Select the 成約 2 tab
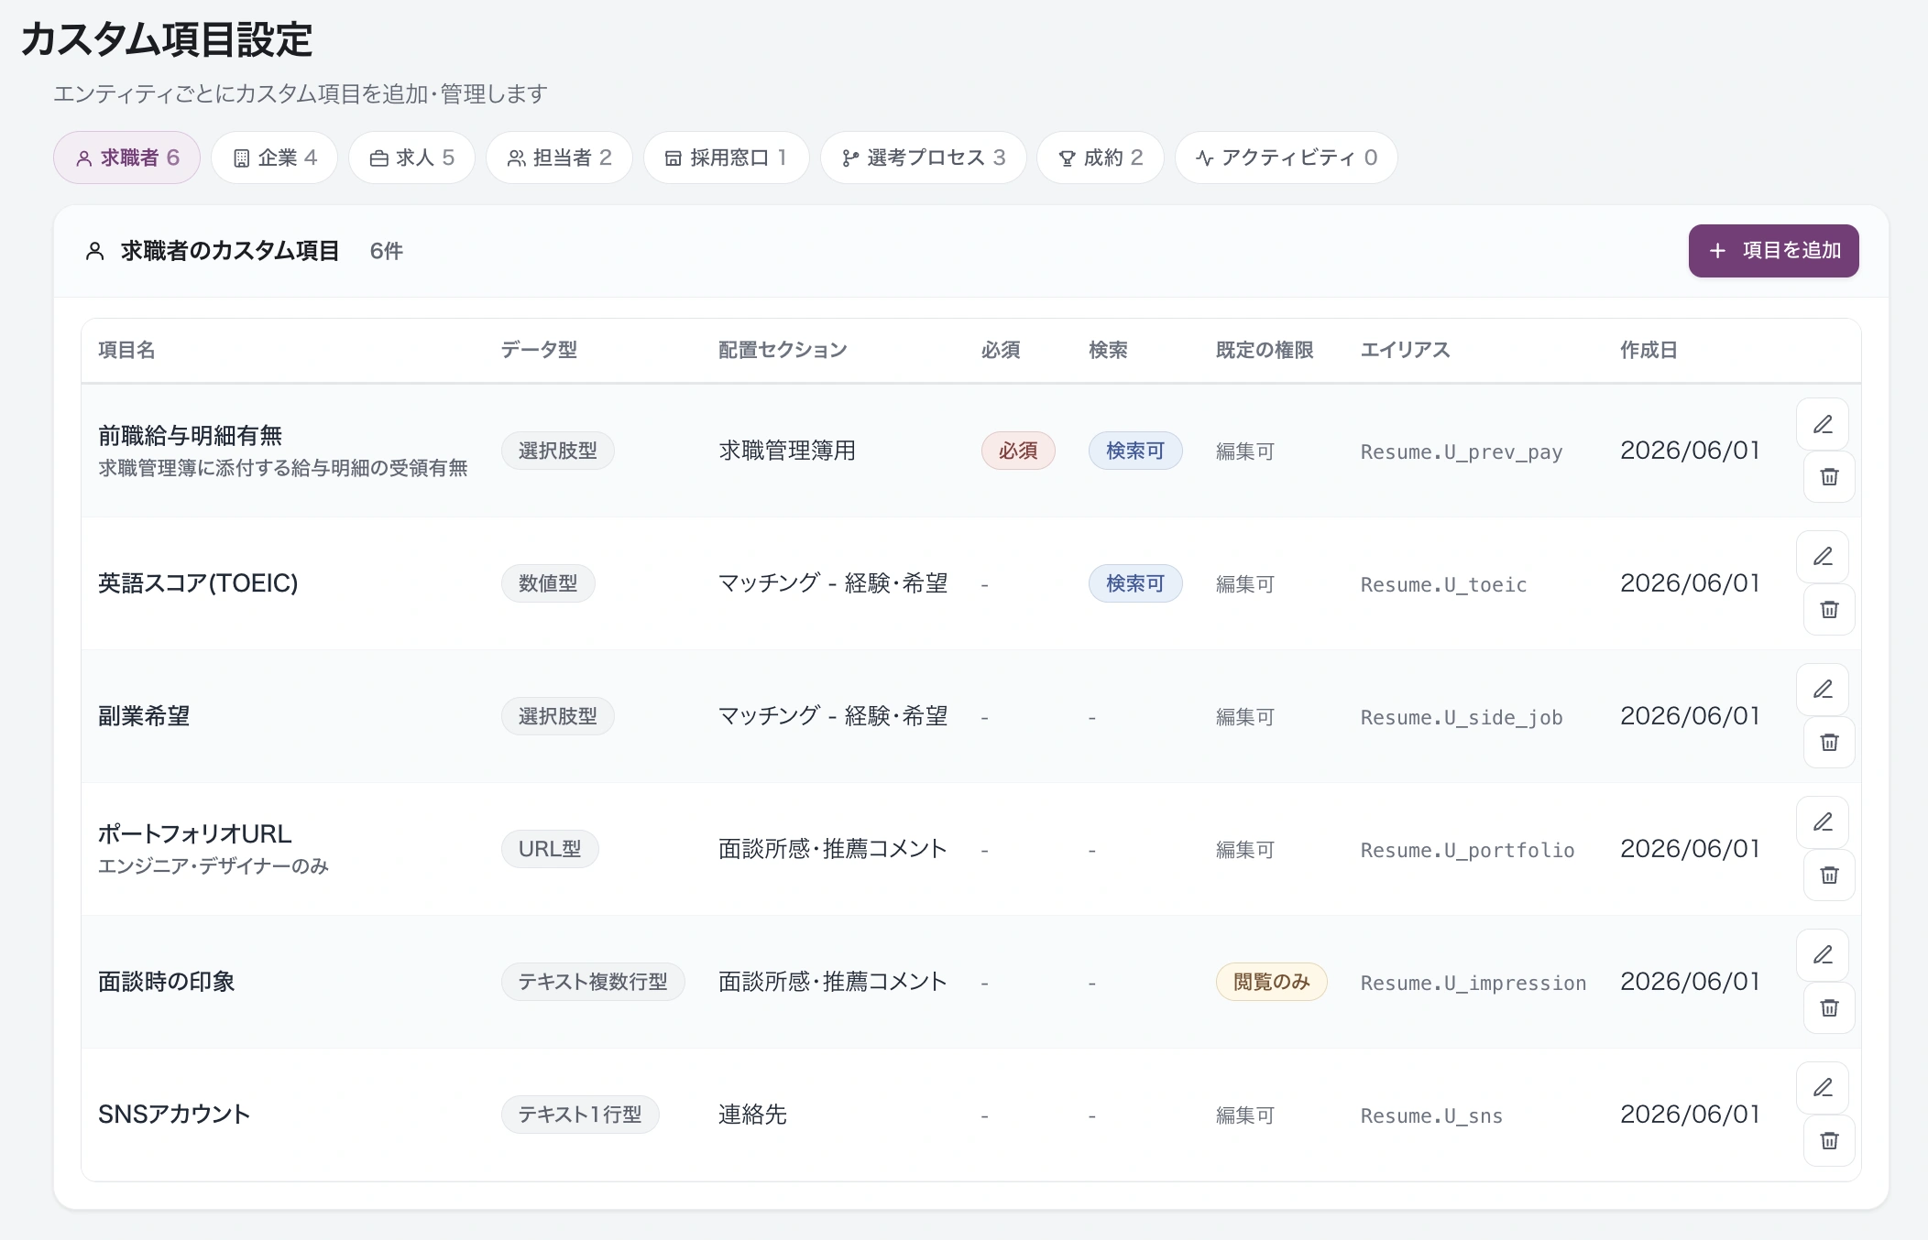The height and width of the screenshot is (1240, 1928). [x=1100, y=158]
